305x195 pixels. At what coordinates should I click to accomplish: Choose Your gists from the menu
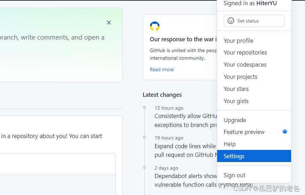click(254, 101)
